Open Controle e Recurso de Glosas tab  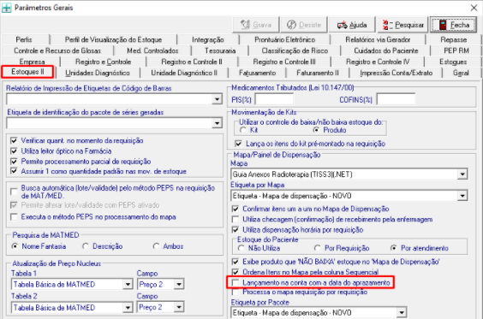(x=57, y=50)
